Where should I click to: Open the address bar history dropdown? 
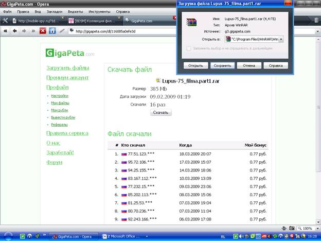[x=317, y=31]
